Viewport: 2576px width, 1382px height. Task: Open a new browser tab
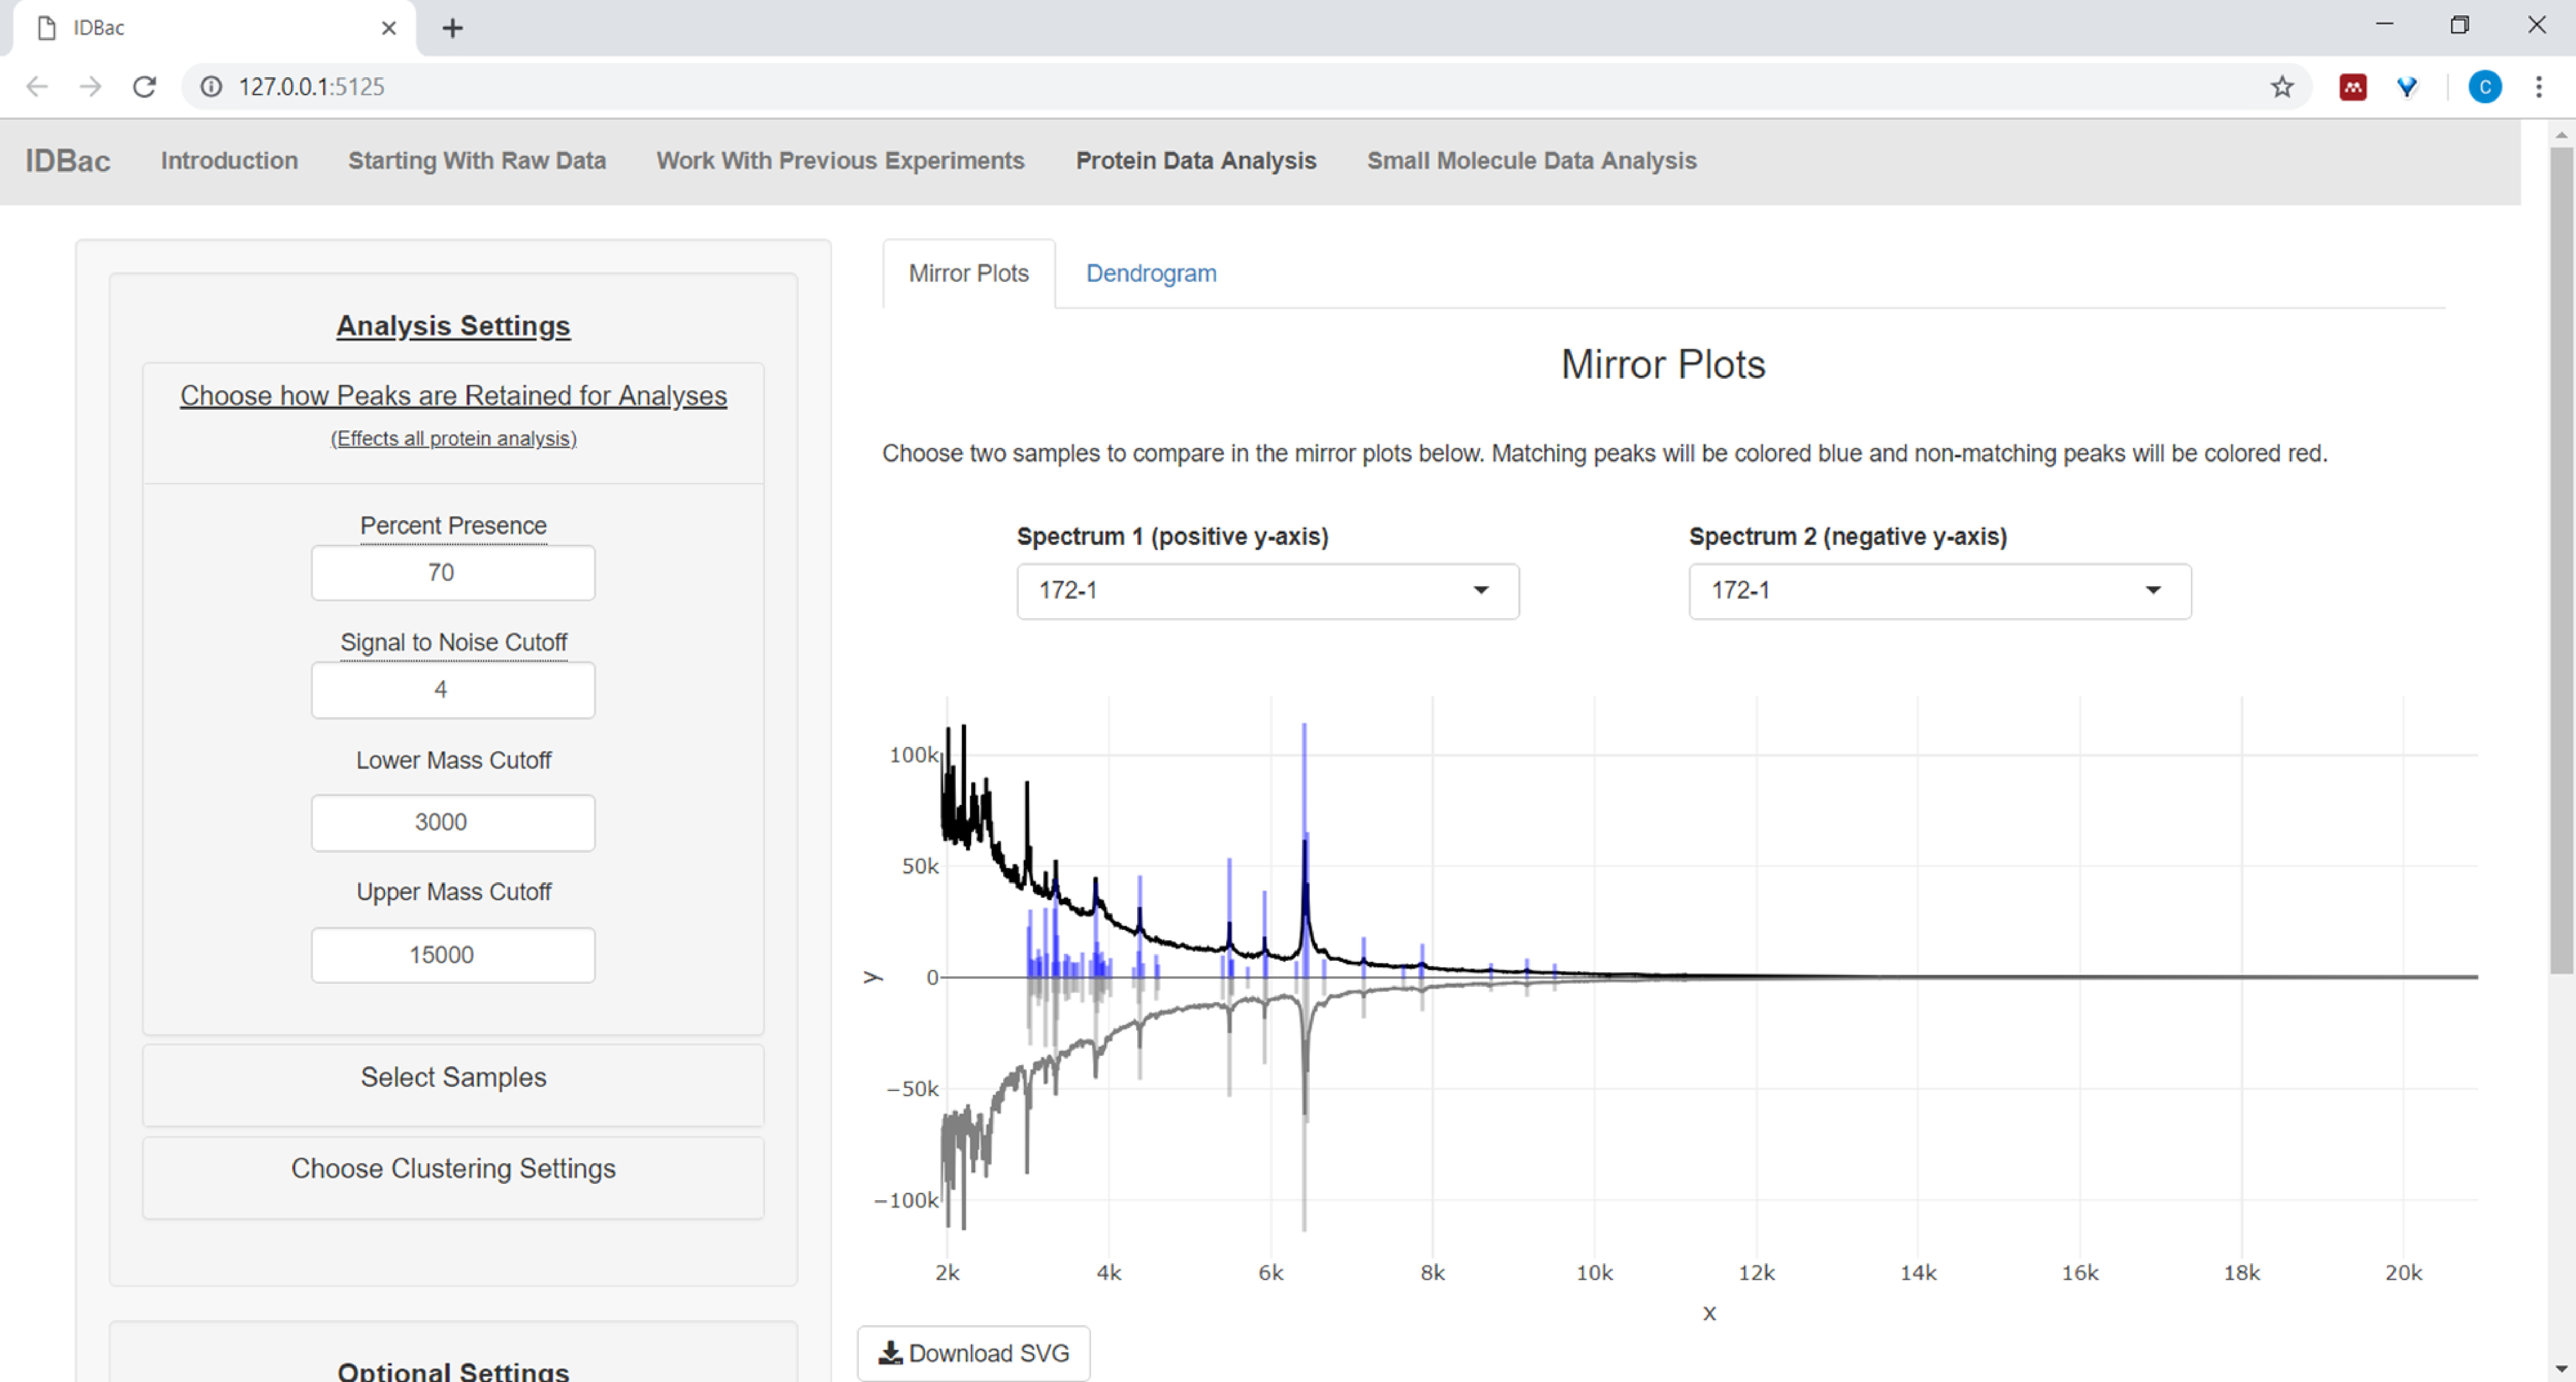tap(452, 28)
